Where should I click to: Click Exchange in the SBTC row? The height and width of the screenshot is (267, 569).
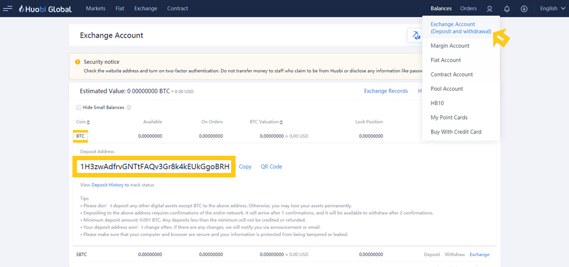click(480, 254)
